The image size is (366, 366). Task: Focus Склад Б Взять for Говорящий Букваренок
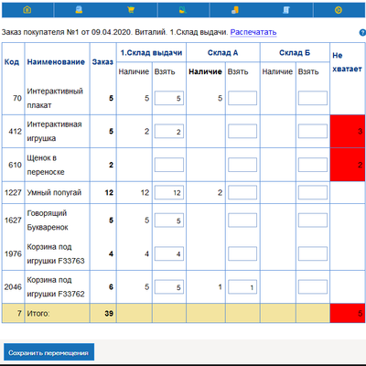coord(313,221)
